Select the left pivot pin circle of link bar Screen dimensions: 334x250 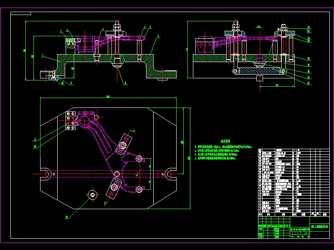tap(235, 71)
